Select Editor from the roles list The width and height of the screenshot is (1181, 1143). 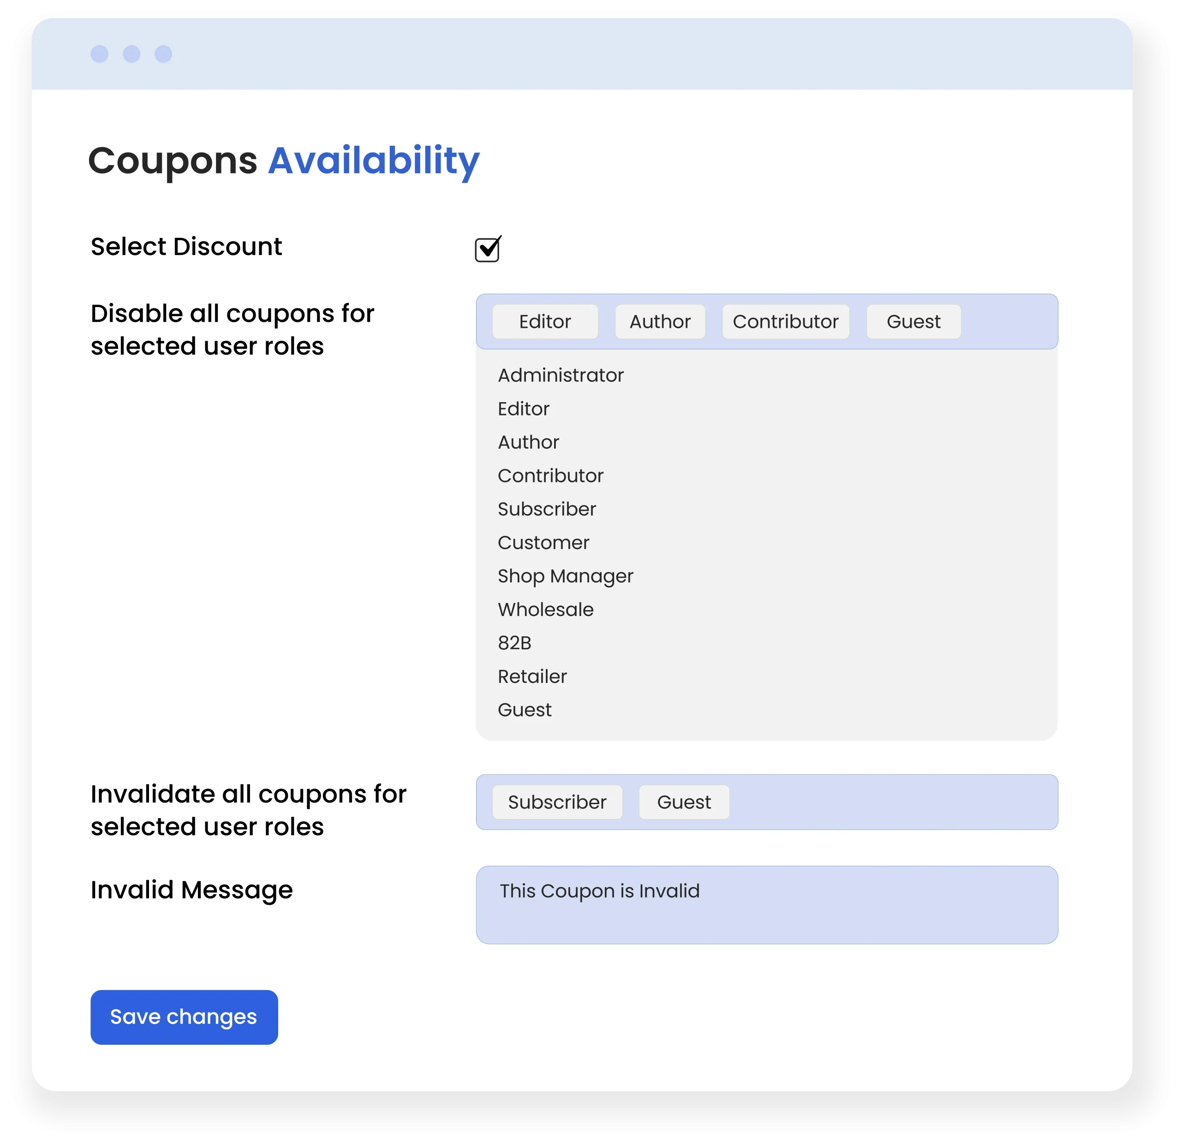click(523, 409)
